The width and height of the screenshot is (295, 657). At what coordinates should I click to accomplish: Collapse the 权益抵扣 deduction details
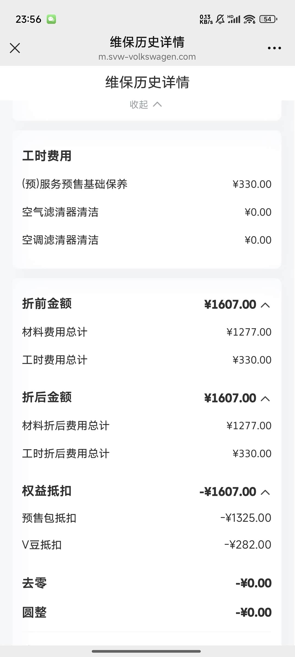click(x=265, y=492)
